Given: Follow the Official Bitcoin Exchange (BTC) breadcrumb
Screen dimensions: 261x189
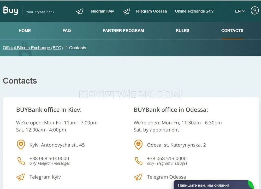Looking at the screenshot, I should pos(33,48).
